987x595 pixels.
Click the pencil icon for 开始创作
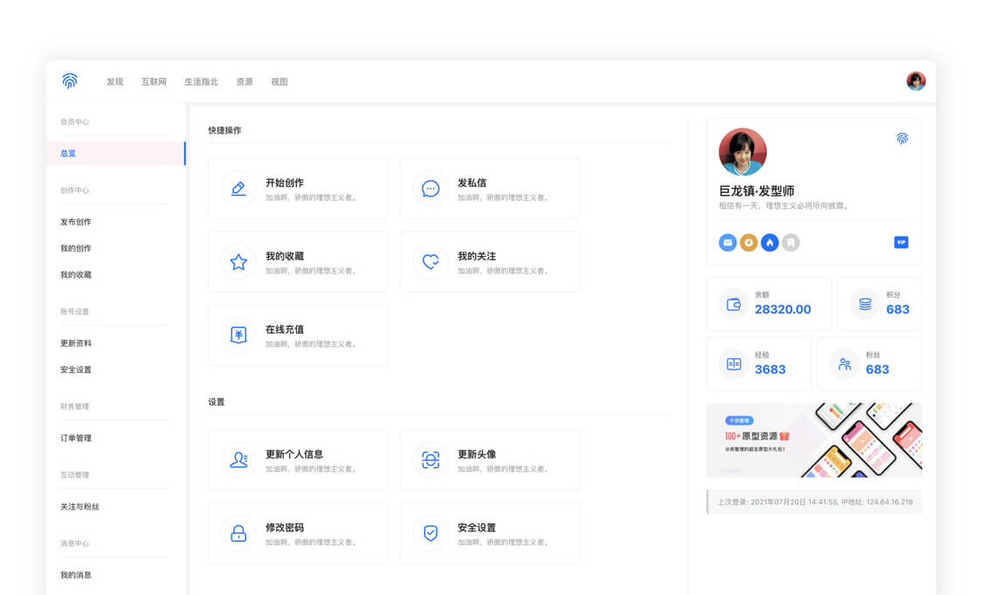click(238, 189)
